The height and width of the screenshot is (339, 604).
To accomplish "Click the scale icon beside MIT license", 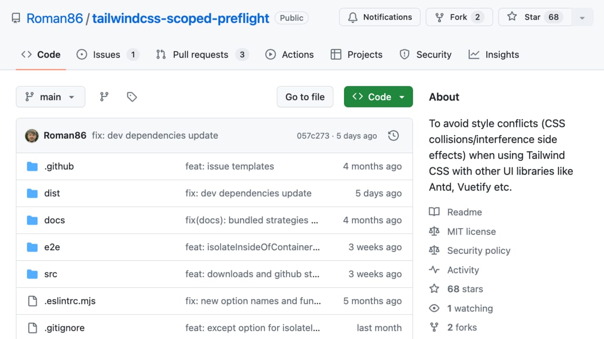I will pyautogui.click(x=434, y=232).
